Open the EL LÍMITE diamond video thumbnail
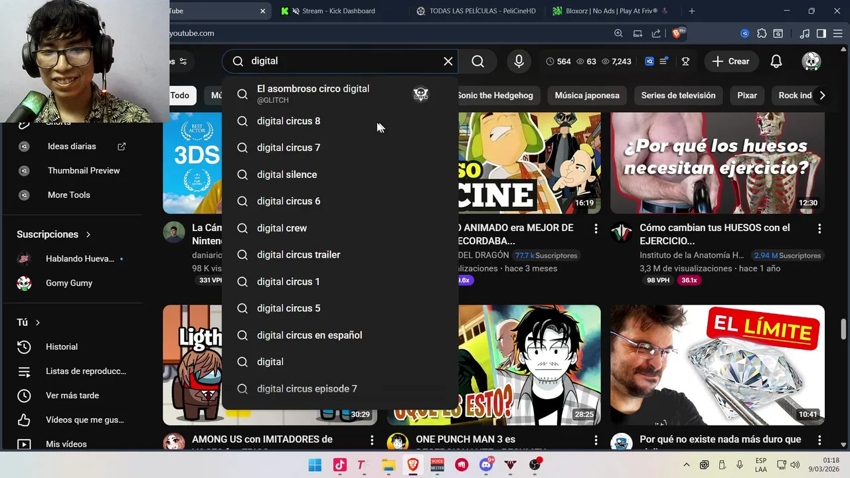 tap(717, 365)
